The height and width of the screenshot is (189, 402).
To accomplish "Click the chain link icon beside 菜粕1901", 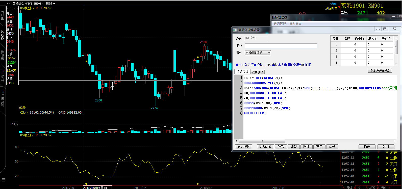I will pyautogui.click(x=9, y=4).
